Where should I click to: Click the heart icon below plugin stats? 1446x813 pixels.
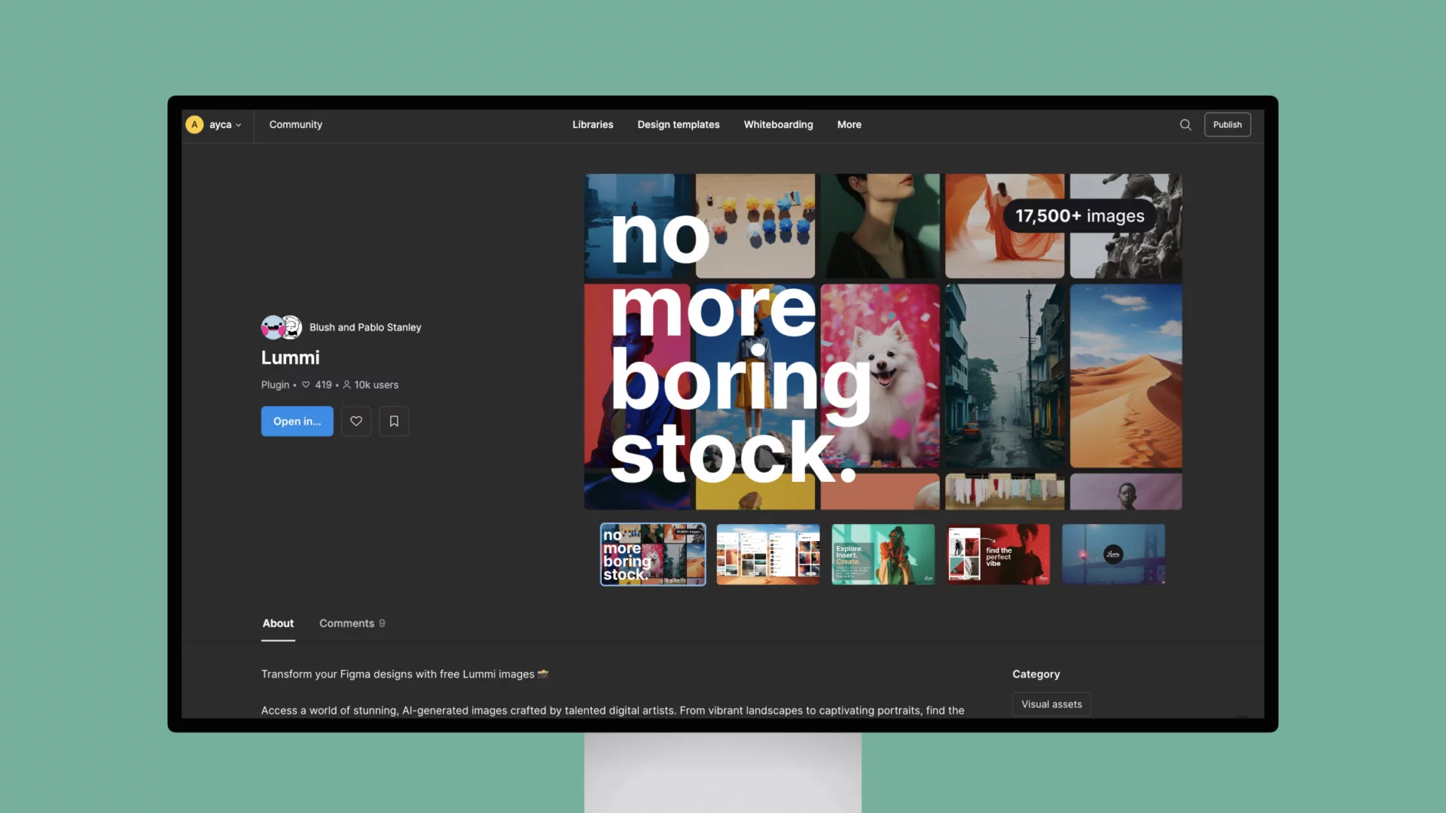[x=355, y=421]
